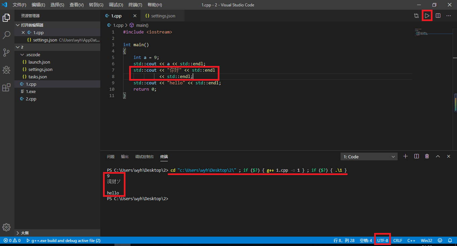Viewport: 457px width, 246px height.
Task: Switch to the settings.json editor tab
Action: point(162,15)
